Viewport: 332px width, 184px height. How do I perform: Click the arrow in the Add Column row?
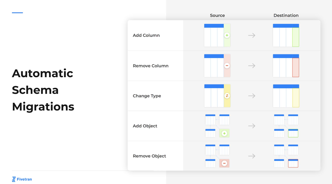(252, 35)
